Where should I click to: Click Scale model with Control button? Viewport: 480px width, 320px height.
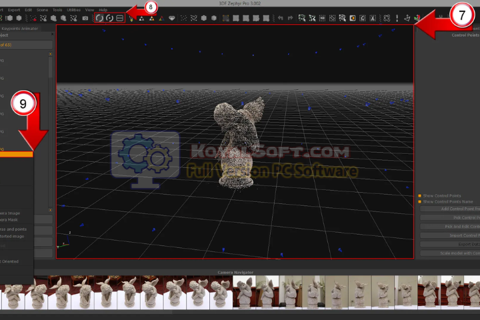click(450, 253)
